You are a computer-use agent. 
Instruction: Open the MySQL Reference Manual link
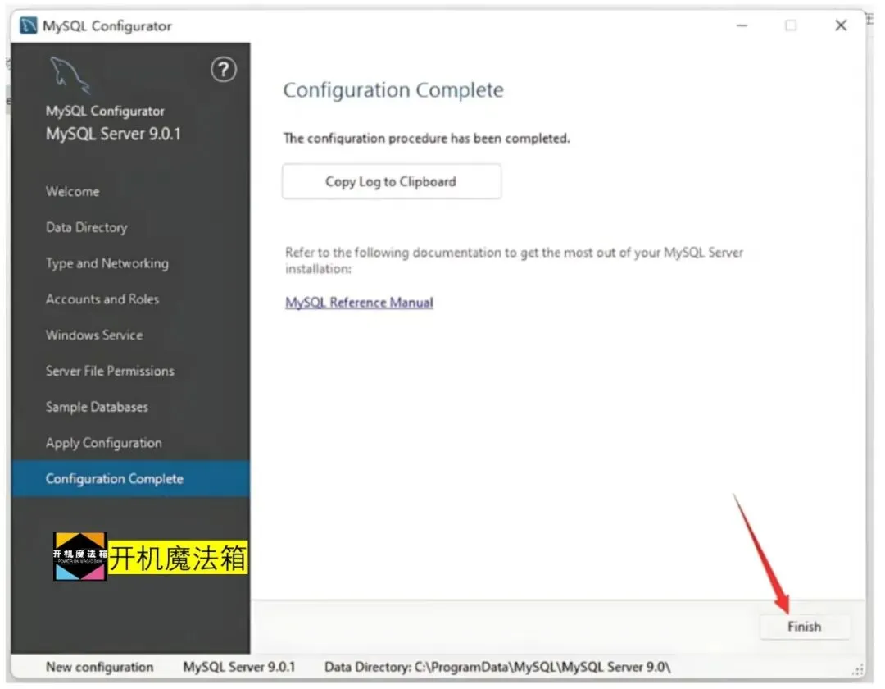point(359,303)
